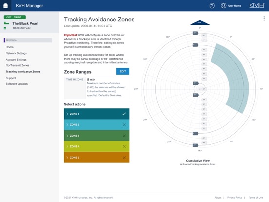
Task: Click the top azimuth handle on chart ring
Action: coord(195,33)
